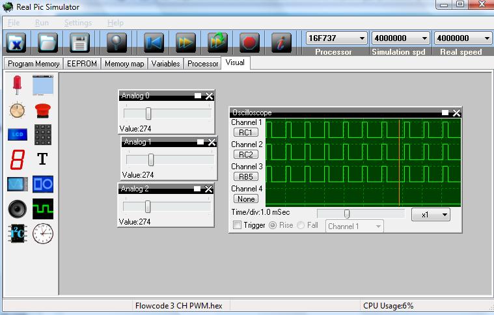Switch to the Variables tab
Image resolution: width=494 pixels, height=315 pixels.
pos(165,64)
